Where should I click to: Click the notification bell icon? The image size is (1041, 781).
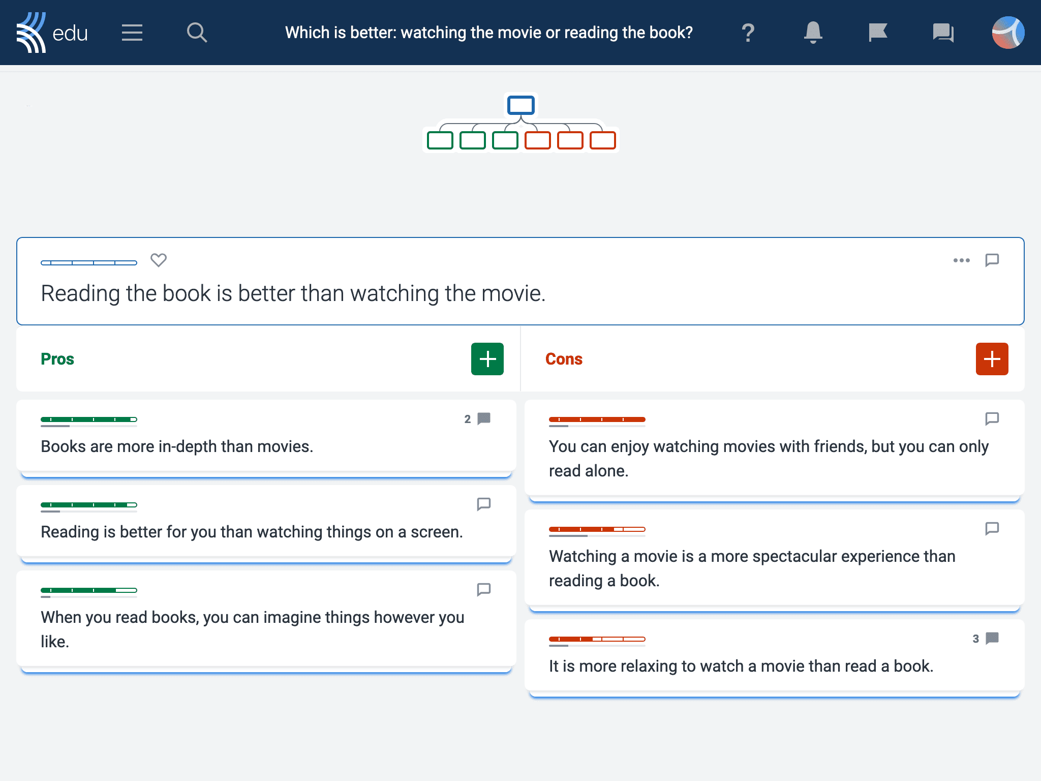click(813, 33)
